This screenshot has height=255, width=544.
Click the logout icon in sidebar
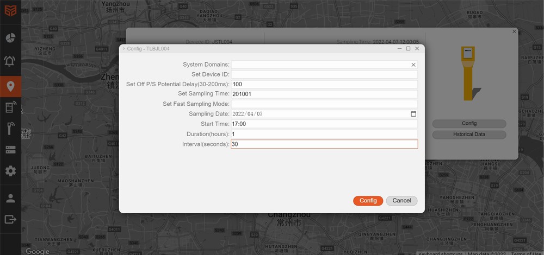tap(10, 219)
